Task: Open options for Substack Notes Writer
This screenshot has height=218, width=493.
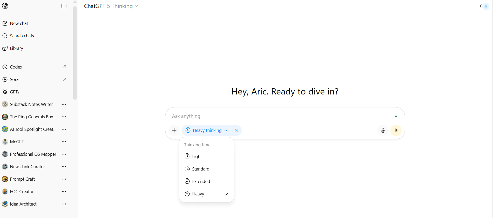Action: tap(64, 104)
